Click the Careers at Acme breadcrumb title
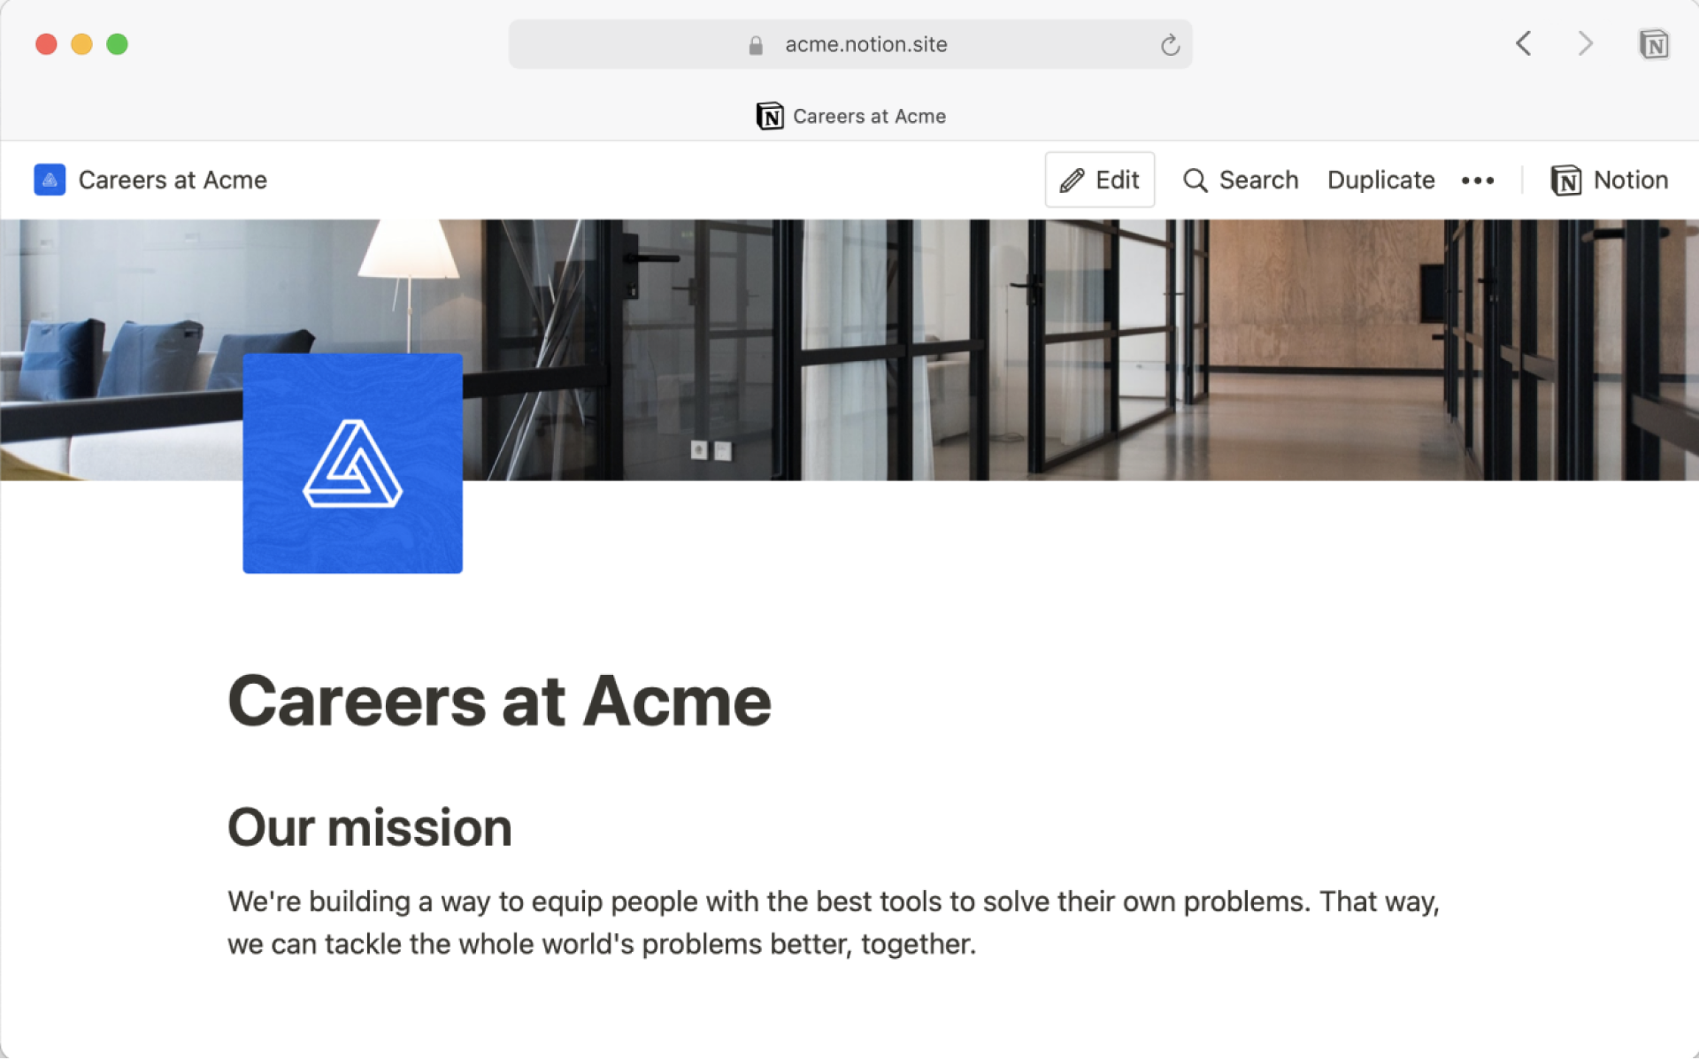The height and width of the screenshot is (1059, 1699). [x=173, y=180]
